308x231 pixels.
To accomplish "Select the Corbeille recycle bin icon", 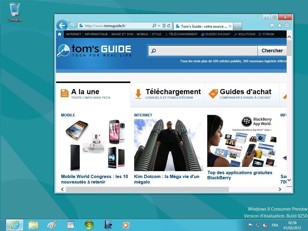I will 15,12.
